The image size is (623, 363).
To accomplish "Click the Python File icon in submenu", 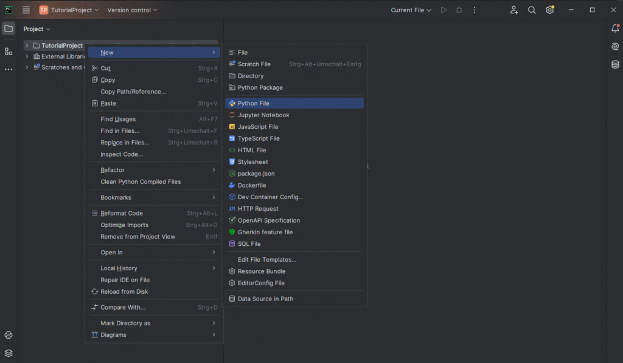I will [x=232, y=103].
